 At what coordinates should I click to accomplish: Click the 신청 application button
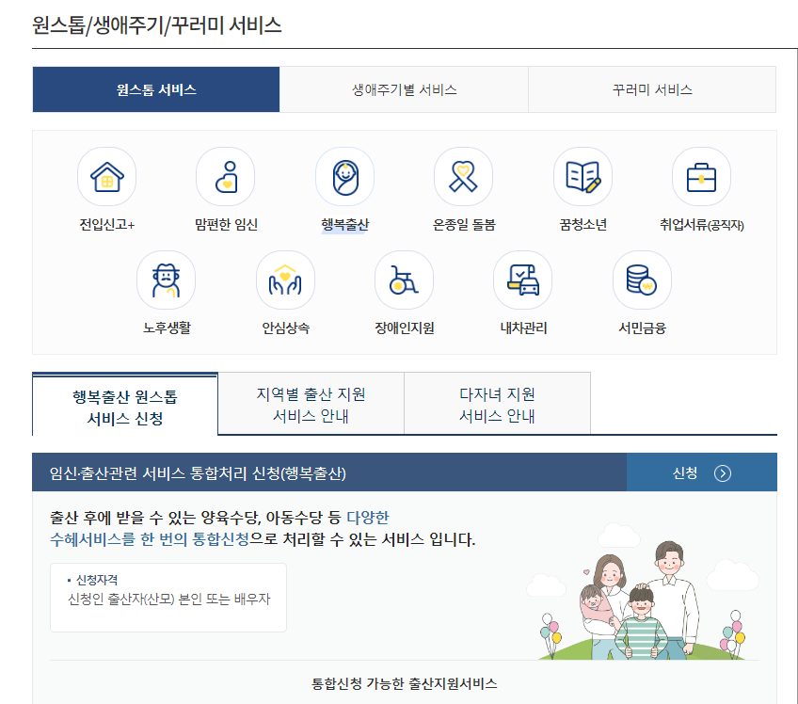tap(688, 472)
